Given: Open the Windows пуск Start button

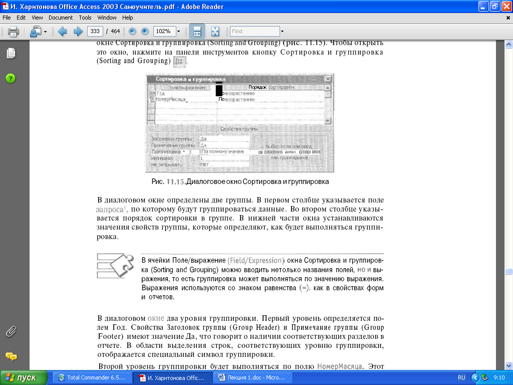Looking at the screenshot, I should coord(24,378).
